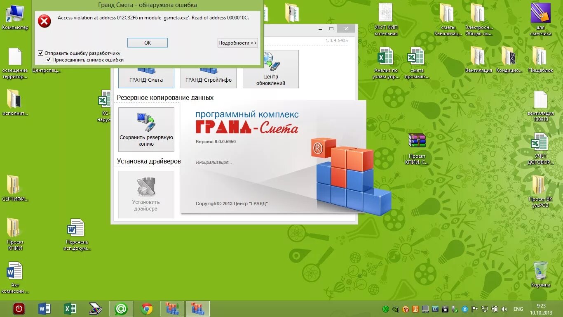Open the сметы Канализац... folder
563x317 pixels.
(448, 19)
